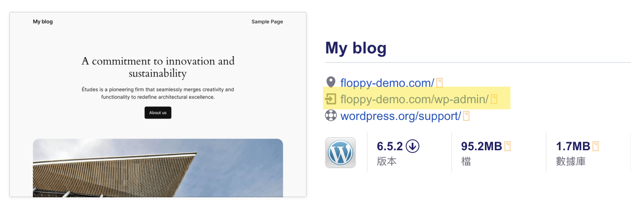The width and height of the screenshot is (631, 210).
Task: Click the 1.7MB database size value
Action: point(573,146)
